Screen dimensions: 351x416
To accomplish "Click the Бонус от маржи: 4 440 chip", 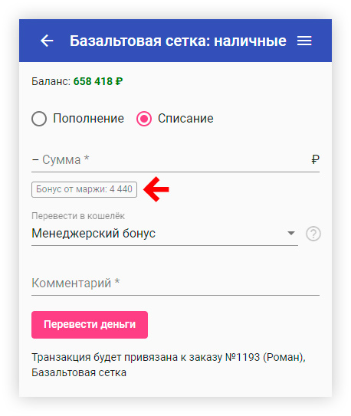I will 84,189.
